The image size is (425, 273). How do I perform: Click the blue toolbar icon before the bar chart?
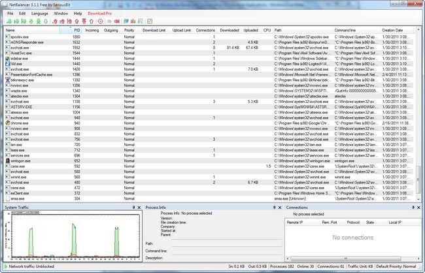pos(126,21)
